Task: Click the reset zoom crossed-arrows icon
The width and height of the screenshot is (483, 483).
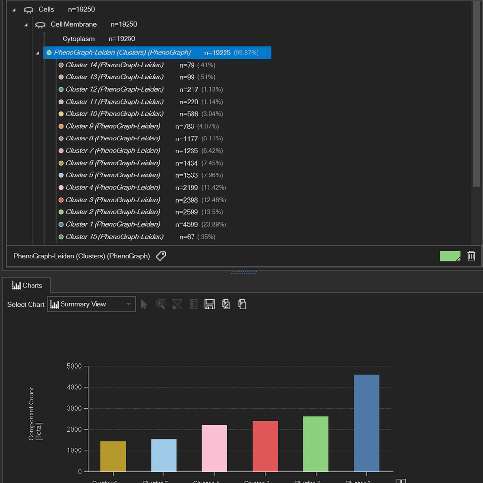Action: [177, 304]
